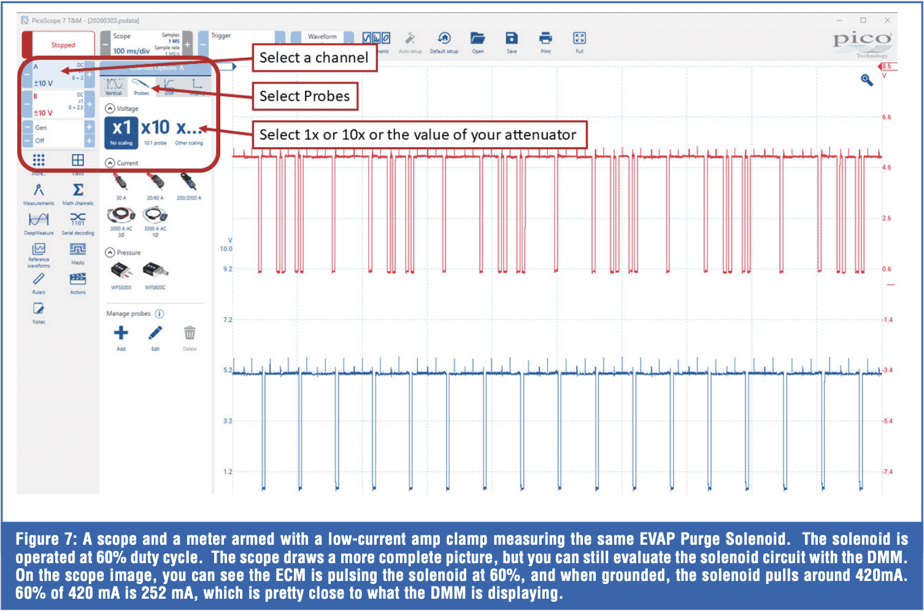The height and width of the screenshot is (611, 924).
Task: Switch to the Vertical tab
Action: coord(114,86)
